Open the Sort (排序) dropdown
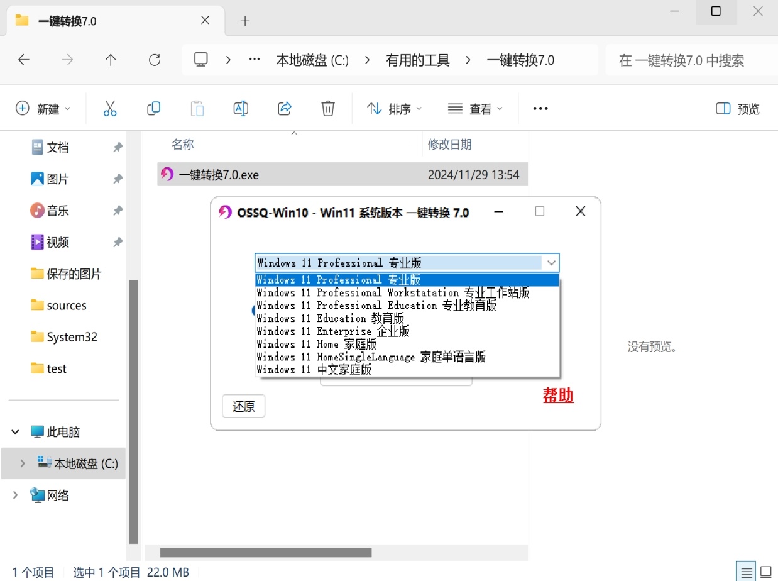This screenshot has height=581, width=778. 395,109
